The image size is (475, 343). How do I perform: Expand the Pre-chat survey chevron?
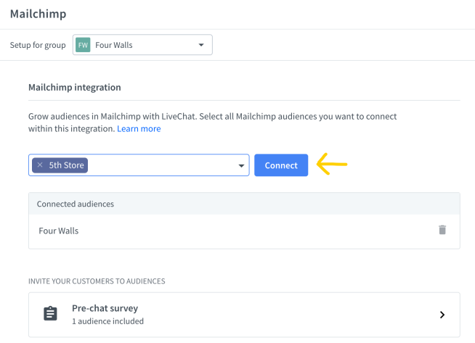pyautogui.click(x=442, y=315)
